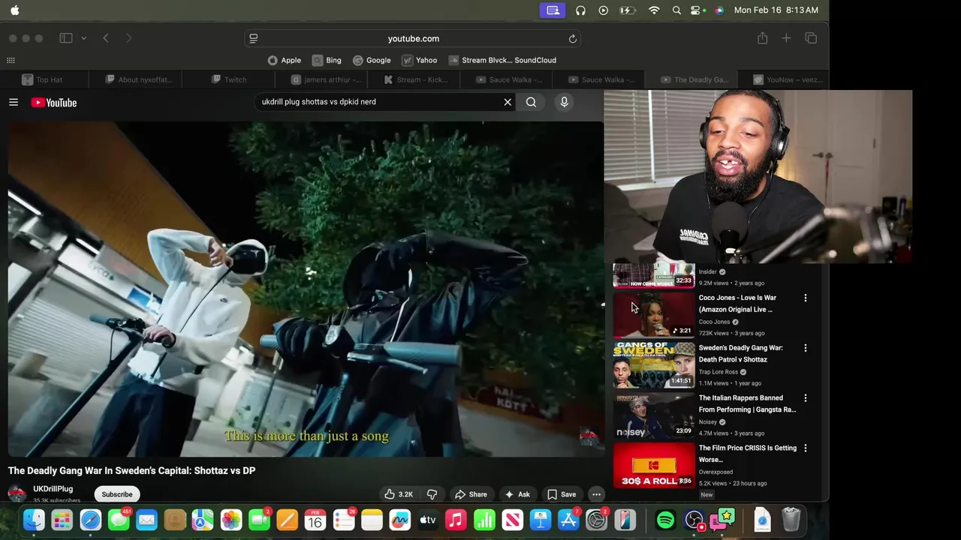Viewport: 961px width, 540px height.
Task: Play the Noisey Italian rappers thumbnail
Action: (654, 415)
